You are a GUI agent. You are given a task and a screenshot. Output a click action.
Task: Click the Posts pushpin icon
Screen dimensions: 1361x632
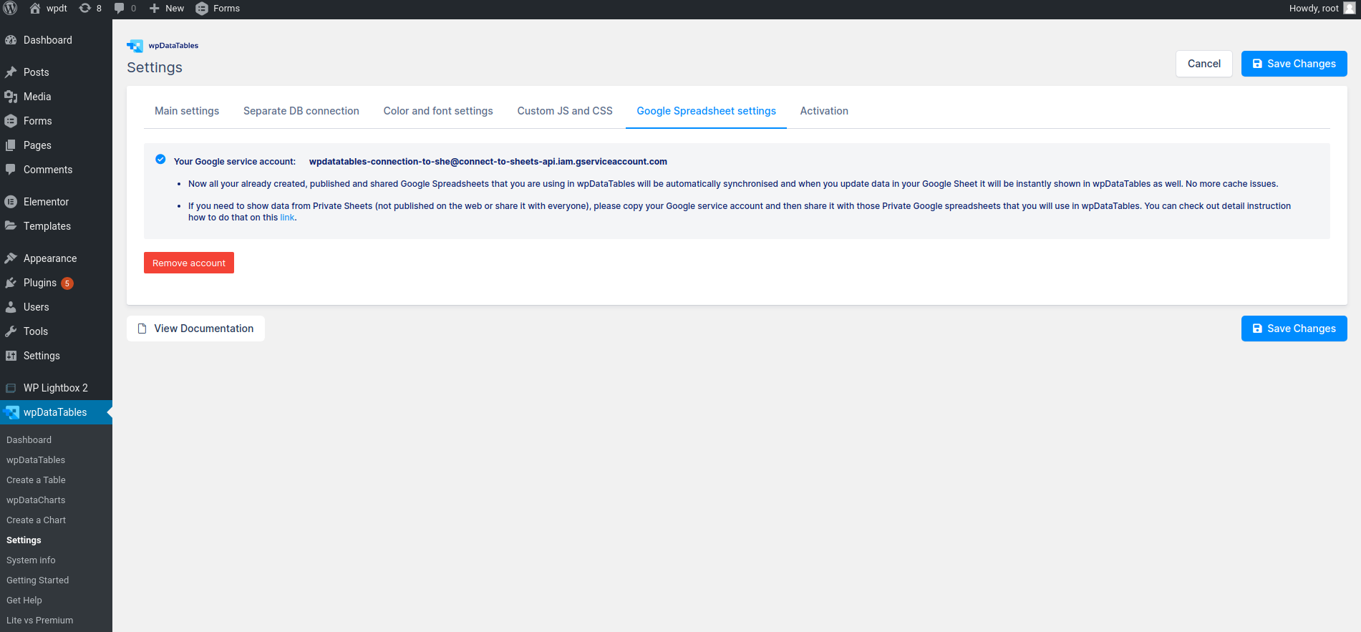point(11,72)
